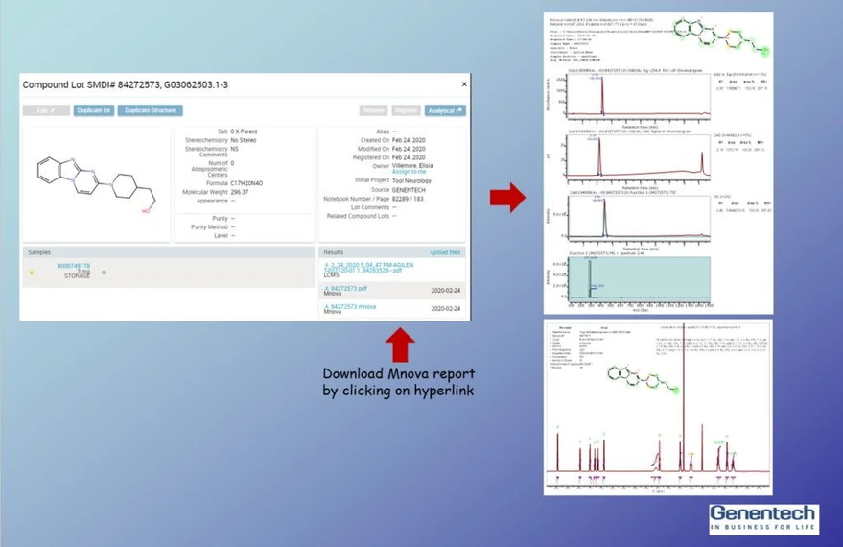
Task: Click the Modified On date value
Action: [x=409, y=149]
